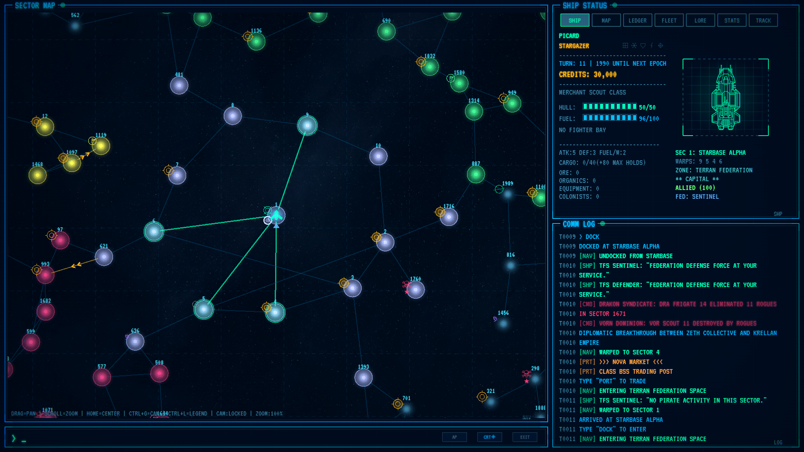This screenshot has width=804, height=452.
Task: Click the FUEL status bar
Action: tap(610, 118)
